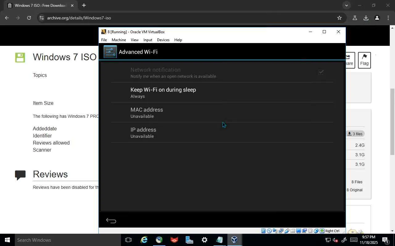Screen dimensions: 395x246
Task: Open Keep Wi-Fi on during sleep setting
Action: coord(222,92)
